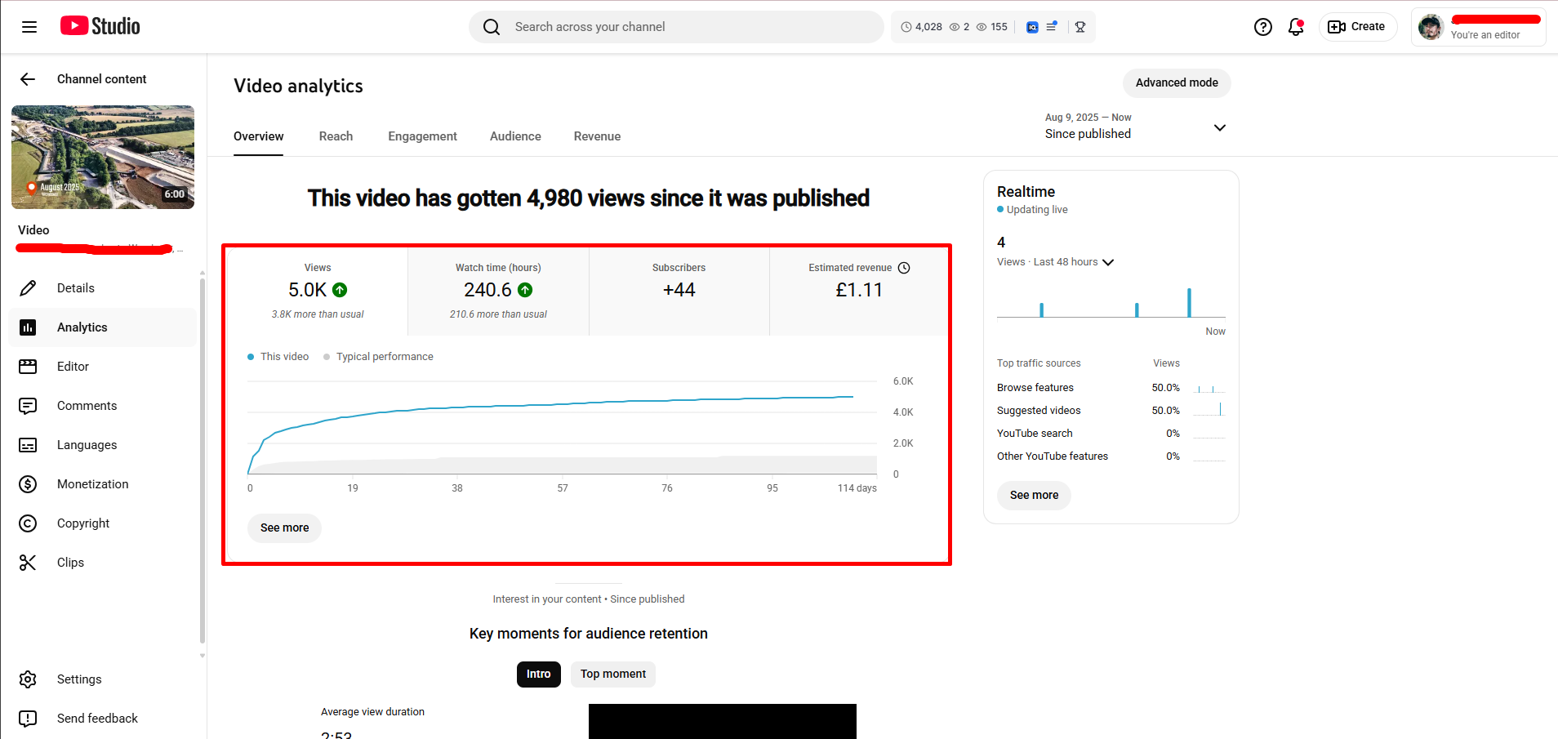The width and height of the screenshot is (1558, 739).
Task: Open Clips with the scissors icon
Action: [x=70, y=563]
